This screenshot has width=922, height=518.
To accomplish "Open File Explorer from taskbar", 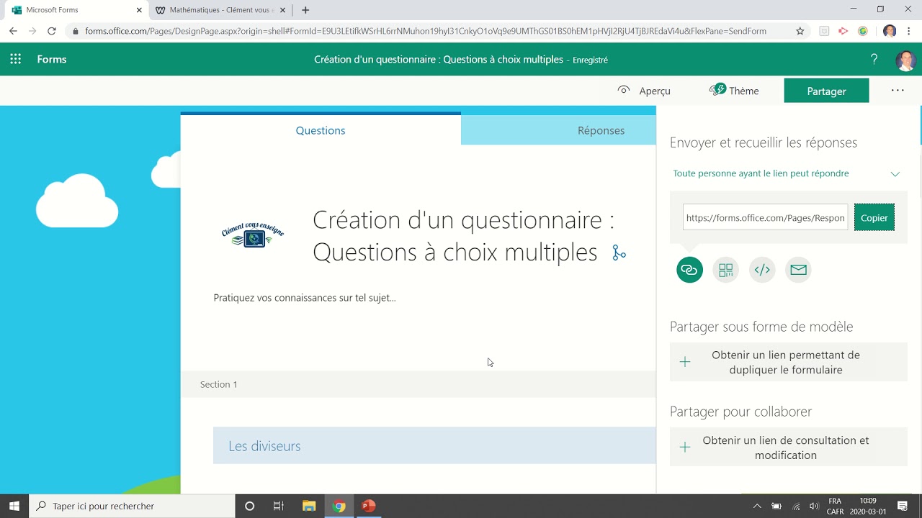I will [309, 506].
